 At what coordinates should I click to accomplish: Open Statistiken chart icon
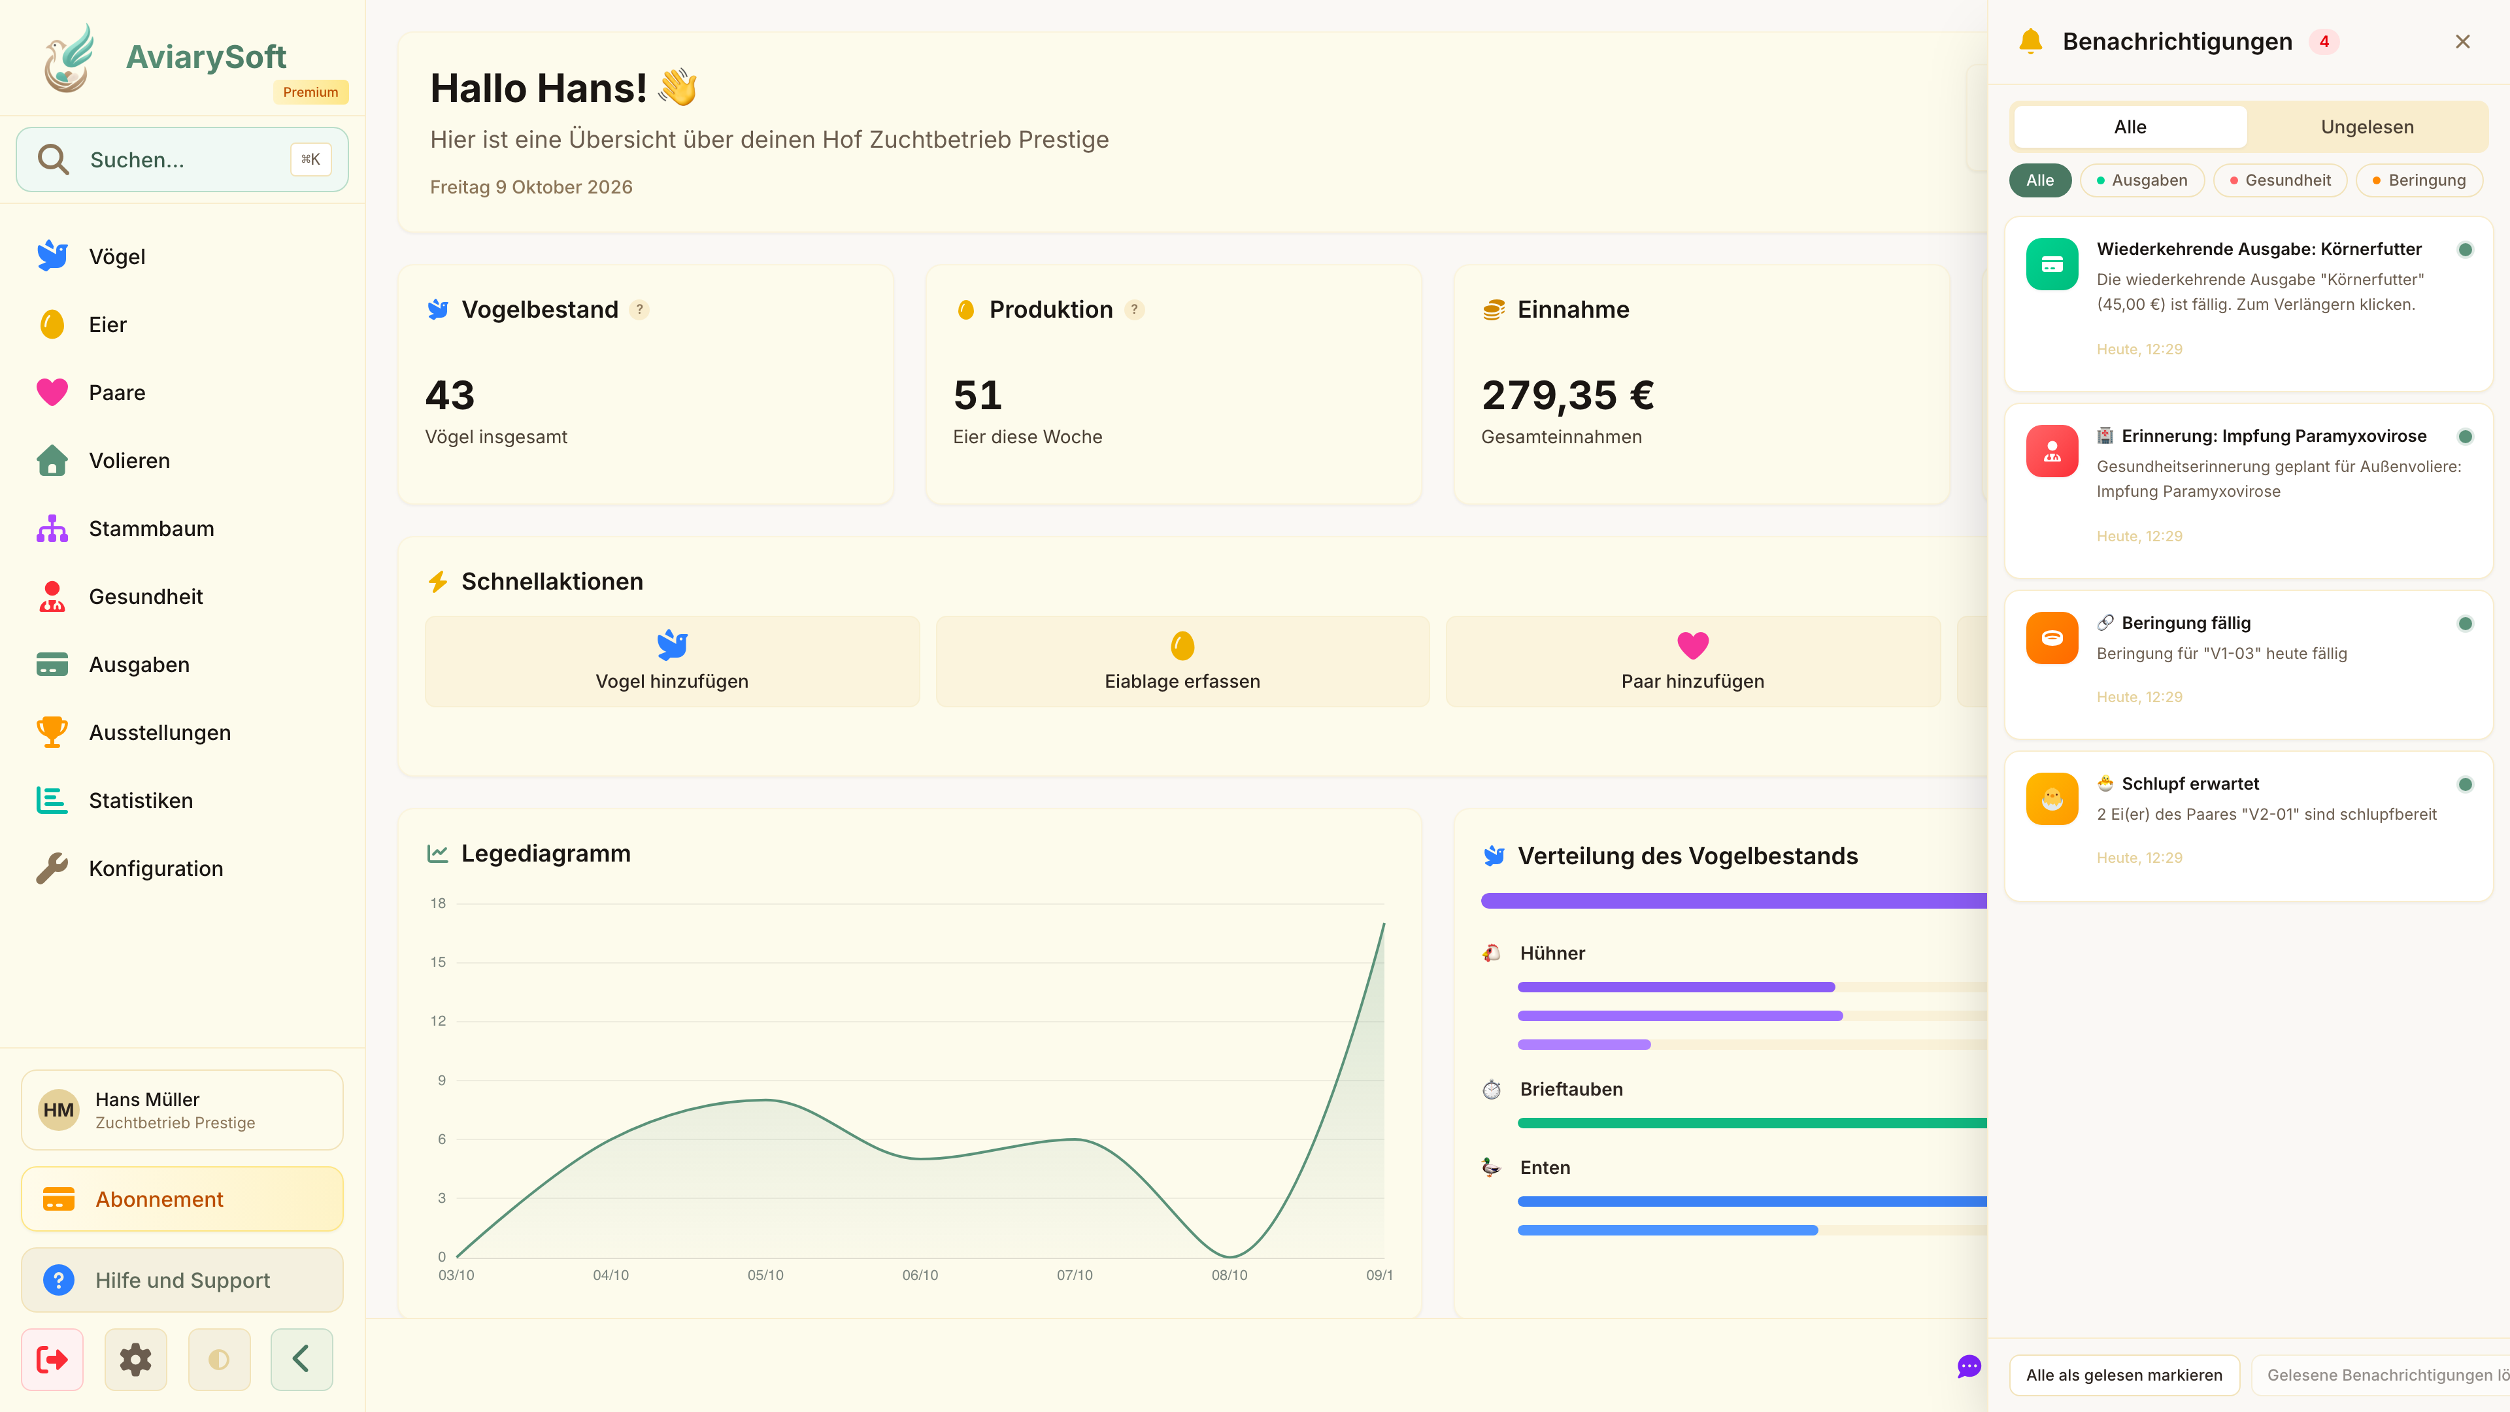tap(52, 800)
